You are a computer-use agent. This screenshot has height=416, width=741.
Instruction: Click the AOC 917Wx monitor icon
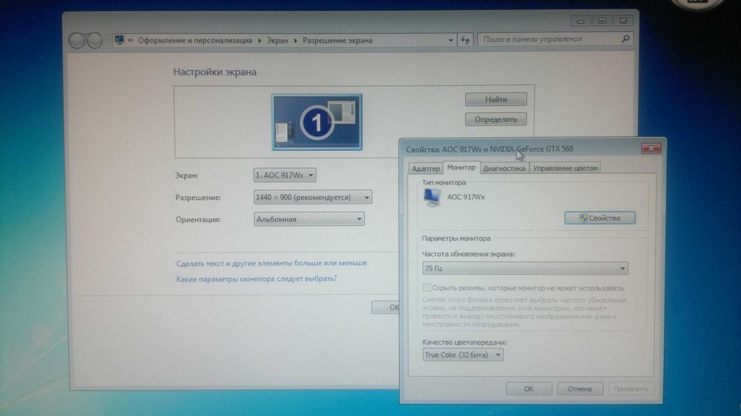(x=431, y=198)
